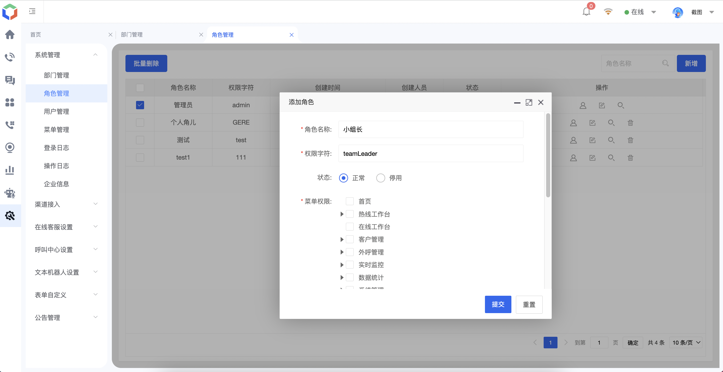Click the view magnifier icon in 管理员 row
The height and width of the screenshot is (372, 723).
coord(620,105)
